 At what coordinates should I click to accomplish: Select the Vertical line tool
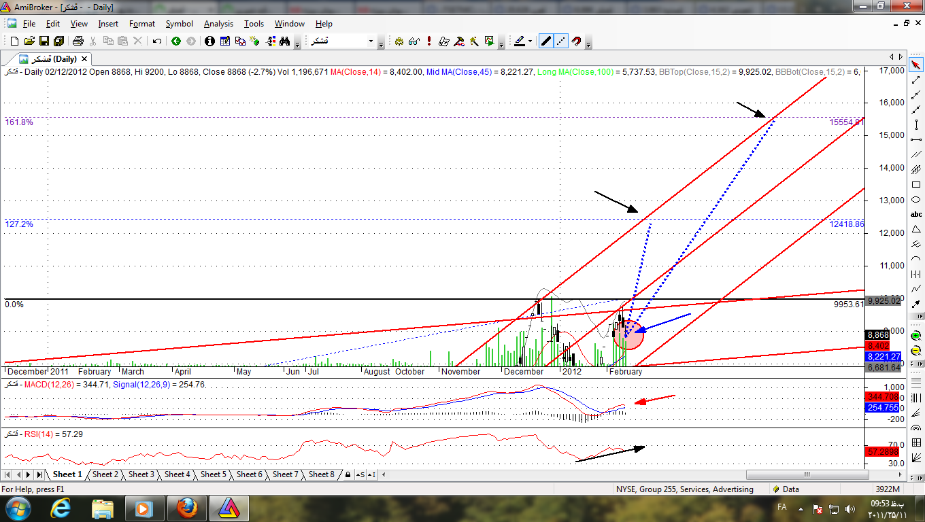pyautogui.click(x=915, y=125)
